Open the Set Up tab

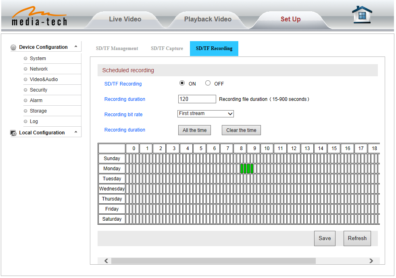tap(290, 19)
